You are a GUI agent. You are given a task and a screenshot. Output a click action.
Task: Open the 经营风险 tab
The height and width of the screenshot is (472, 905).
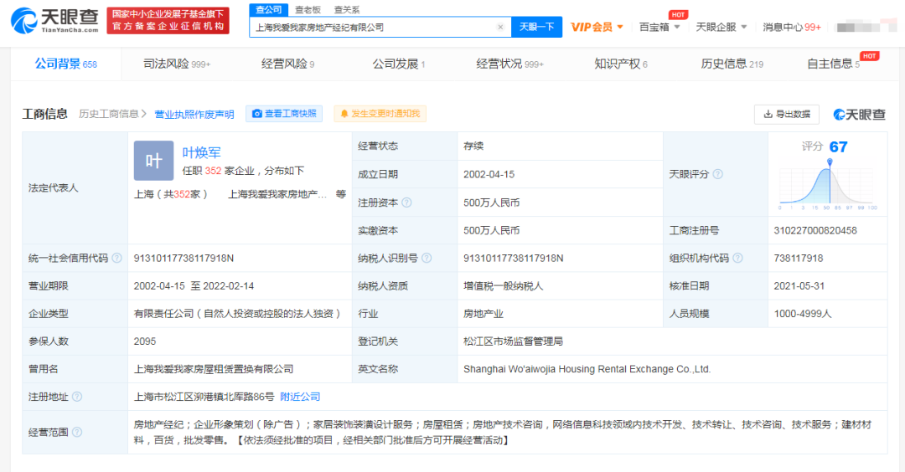287,64
